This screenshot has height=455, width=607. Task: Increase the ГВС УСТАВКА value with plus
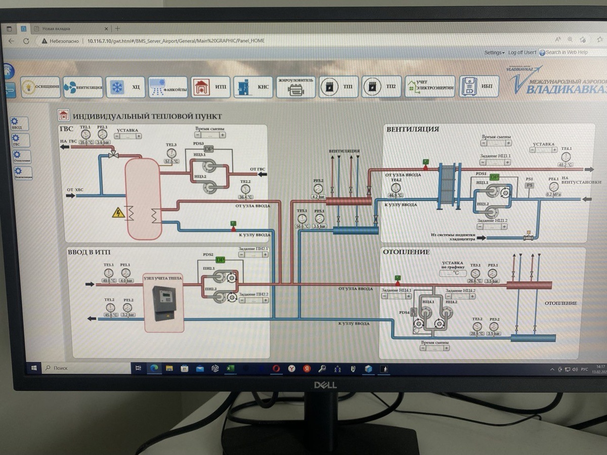[138, 136]
